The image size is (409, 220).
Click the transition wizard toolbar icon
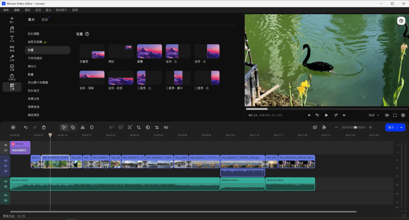click(166, 127)
